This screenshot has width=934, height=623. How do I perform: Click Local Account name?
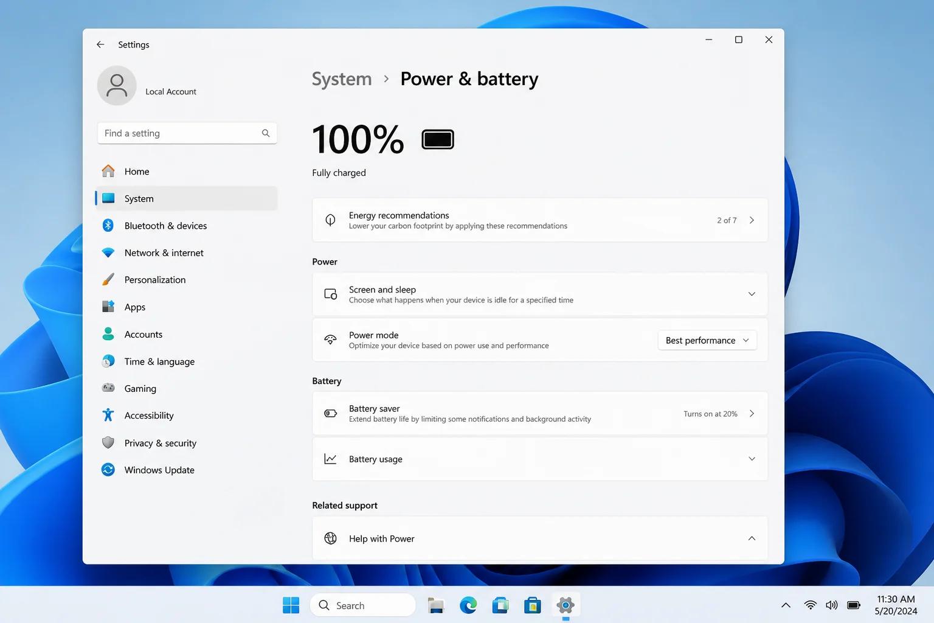(x=171, y=92)
